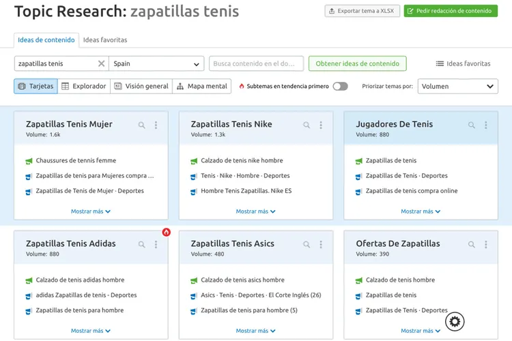Viewport: 512px width, 341px height.
Task: Switch to Ideas de contenido tab
Action: 46,40
